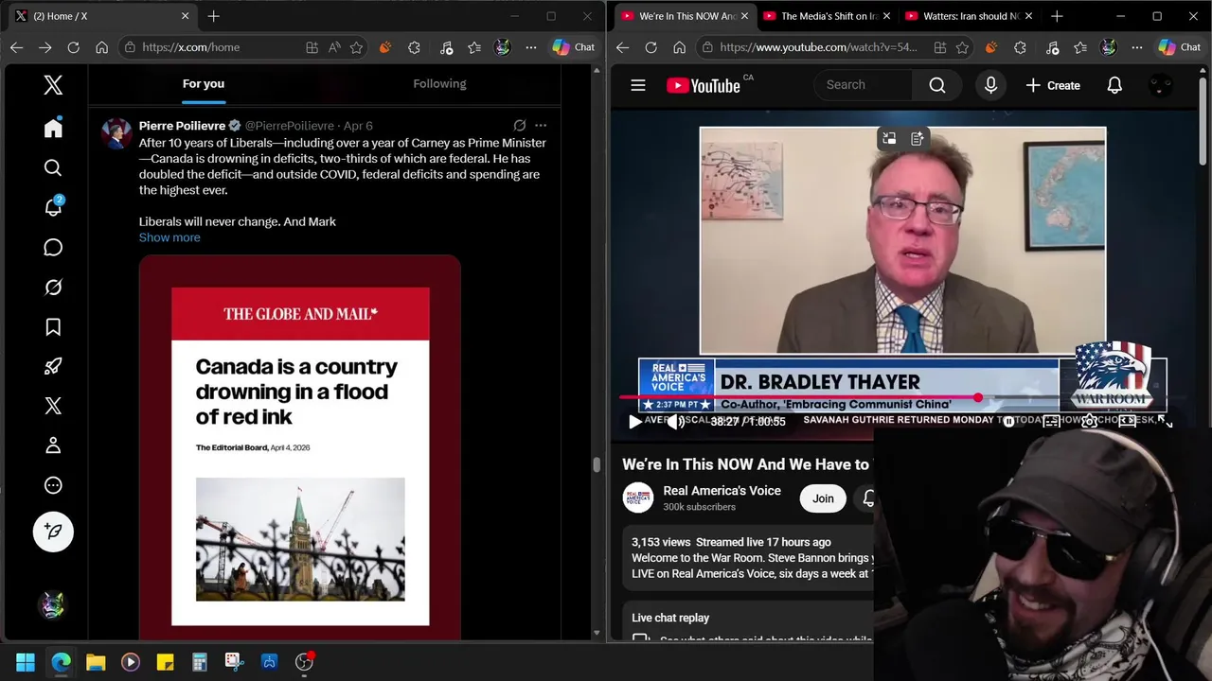1212x681 pixels.
Task: Open the X Home icon in sidebar
Action: point(53,129)
